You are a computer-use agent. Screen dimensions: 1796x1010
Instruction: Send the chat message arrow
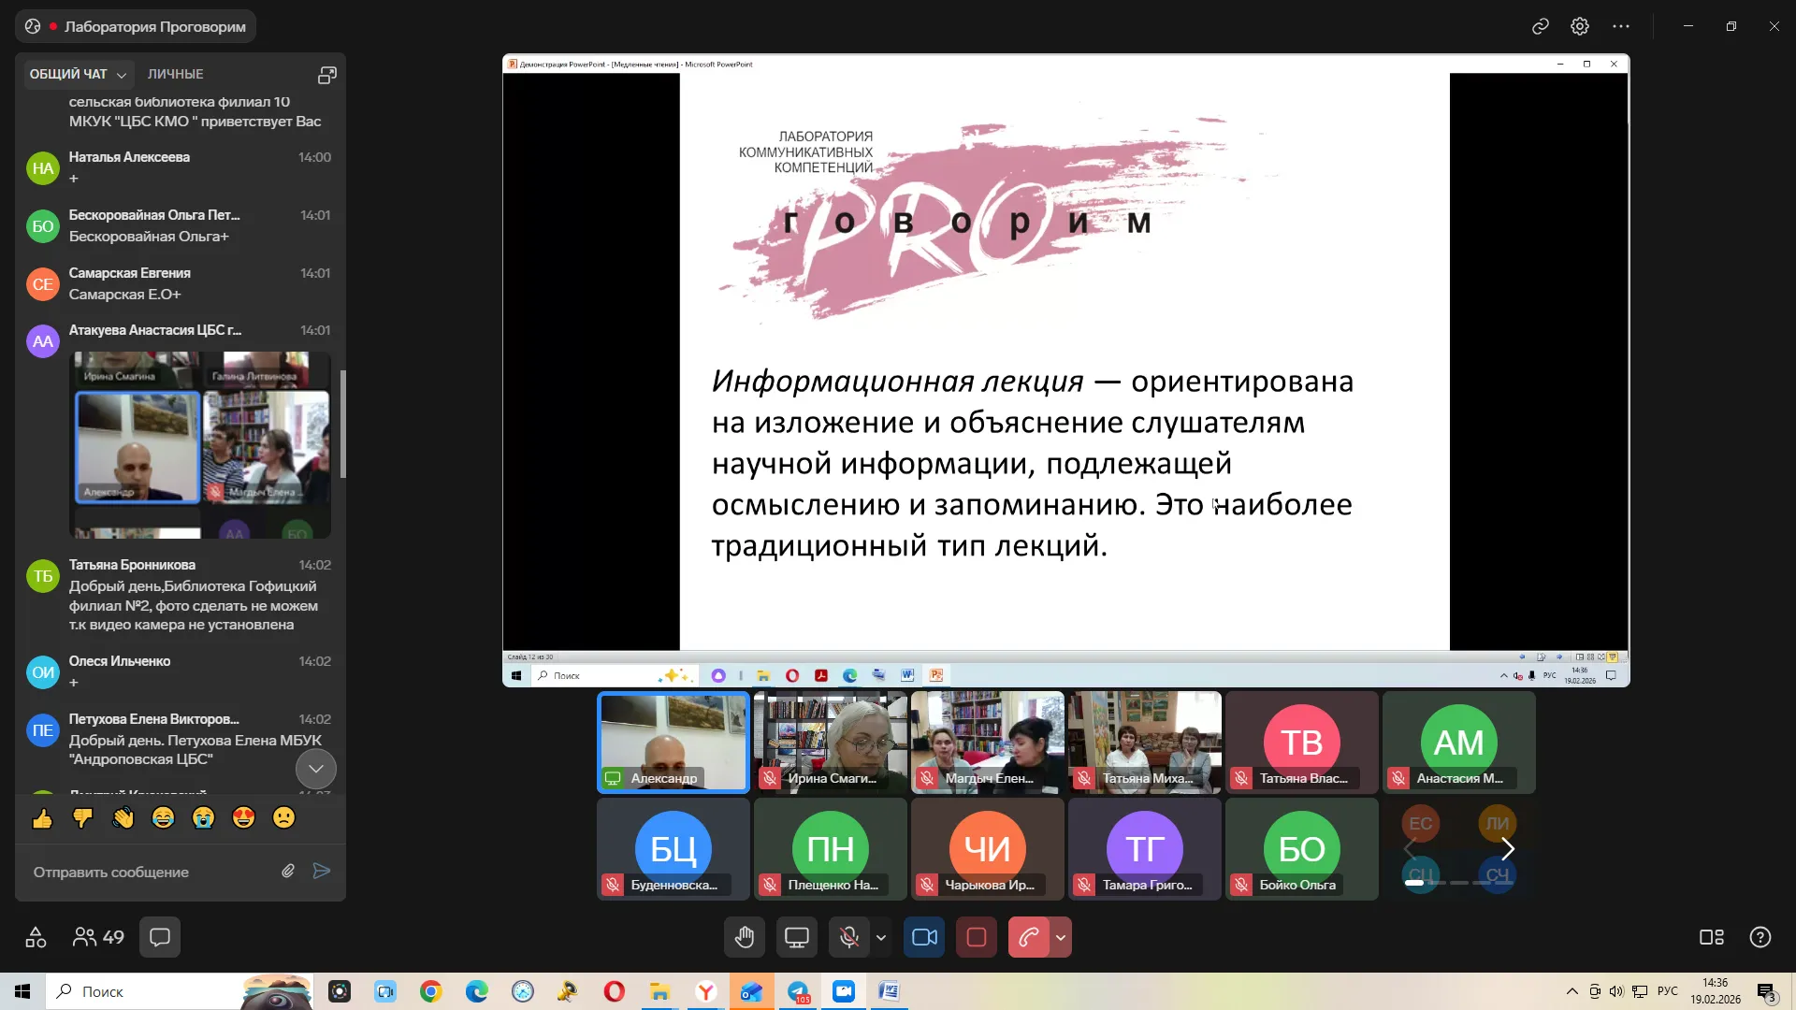[322, 872]
